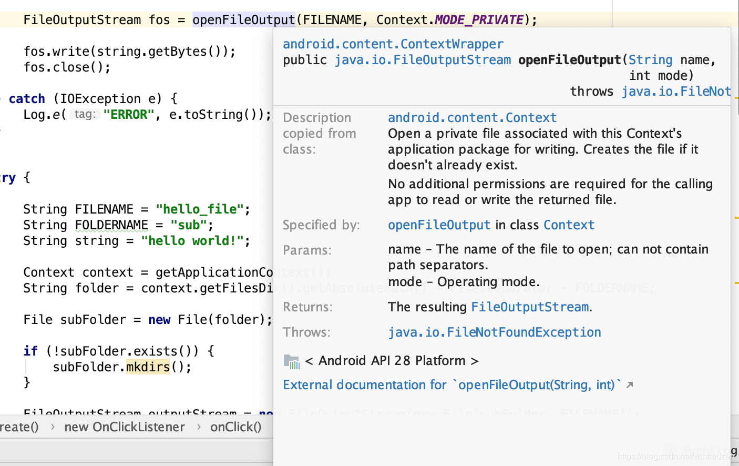Click fos.write(string.getBytes()) line

[129, 52]
